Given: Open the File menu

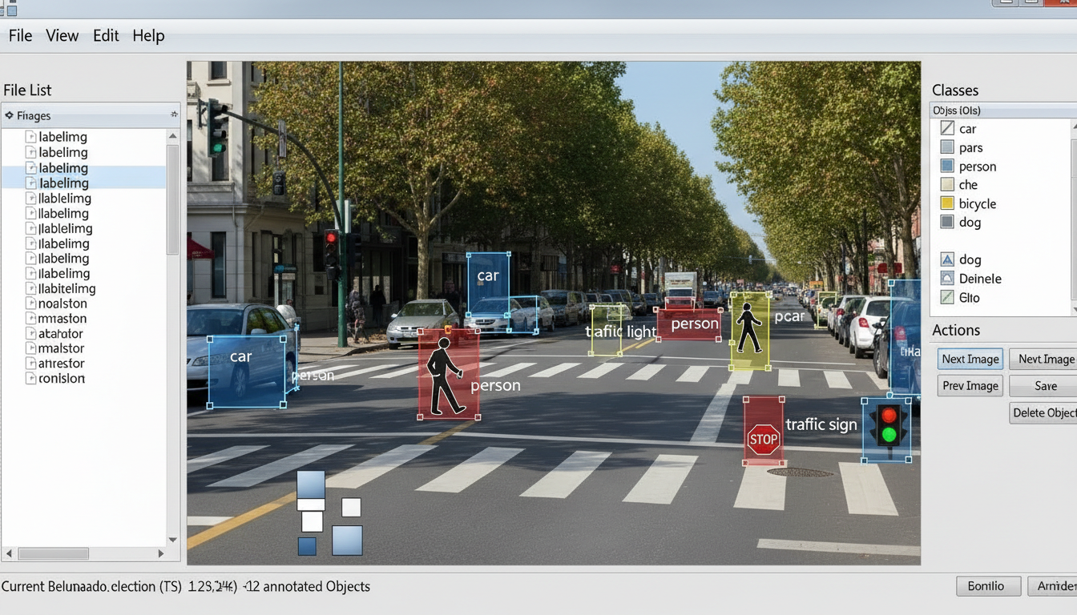Looking at the screenshot, I should (20, 36).
